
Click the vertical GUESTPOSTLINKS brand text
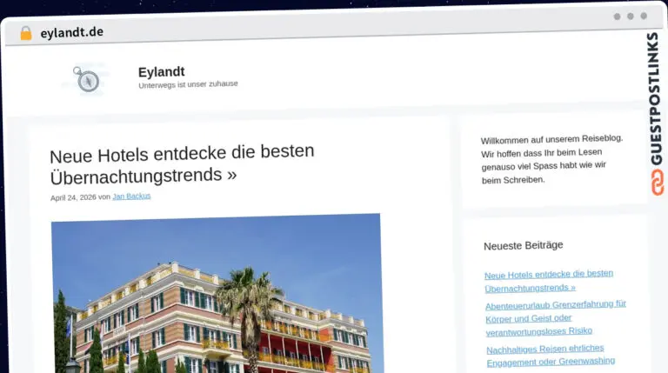pos(656,98)
